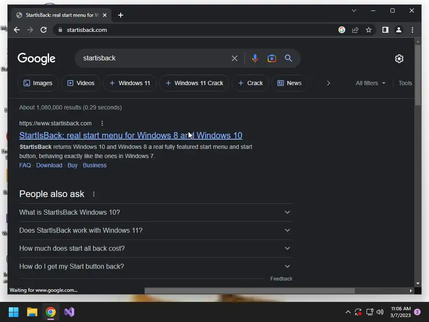Open the FAQ sitelink

[x=25, y=165]
